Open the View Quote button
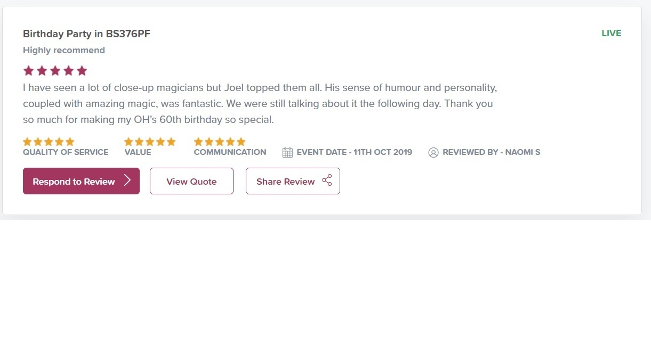Viewport: 651px width, 345px height. click(191, 182)
